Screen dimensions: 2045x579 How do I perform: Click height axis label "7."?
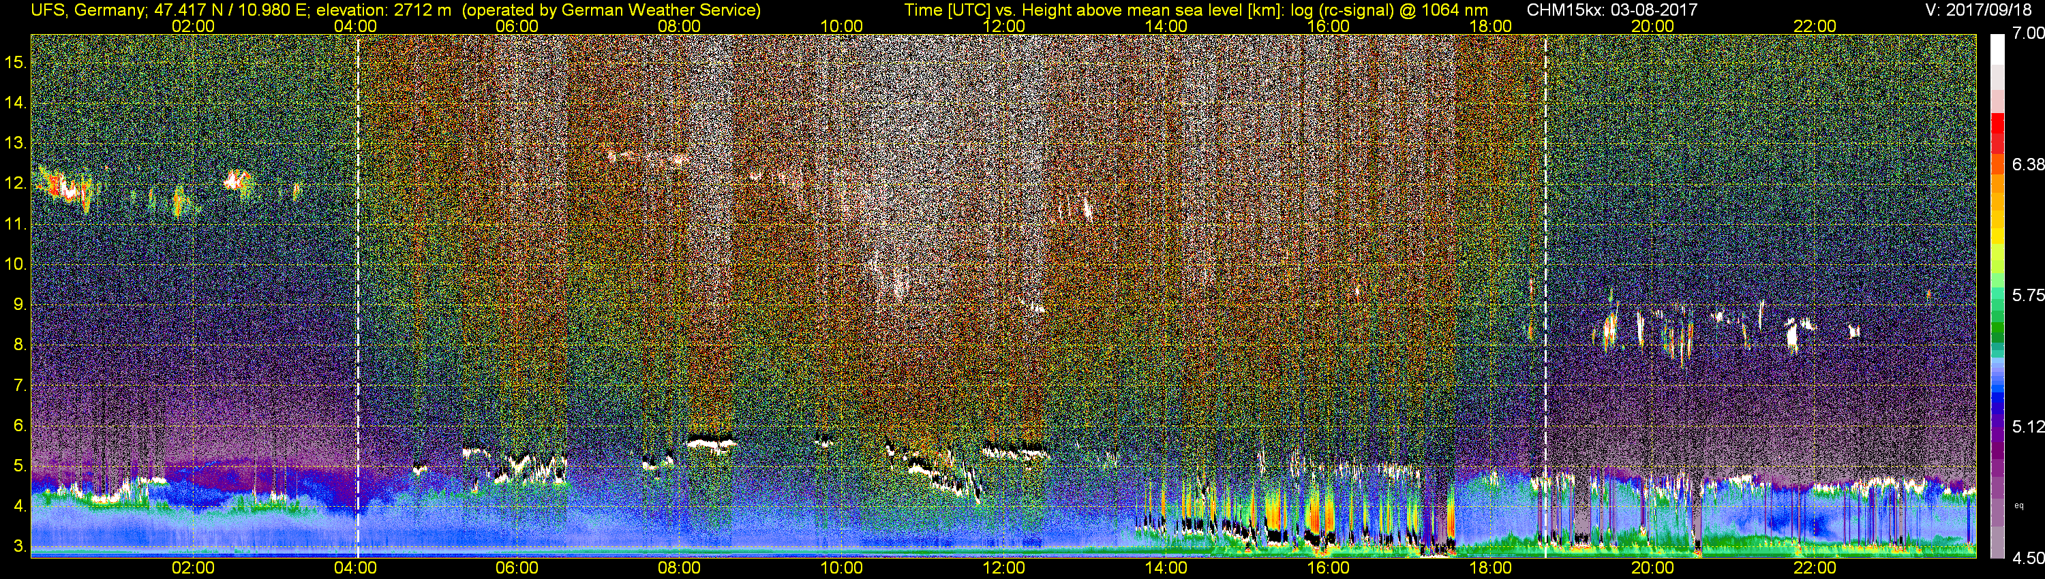pos(20,386)
